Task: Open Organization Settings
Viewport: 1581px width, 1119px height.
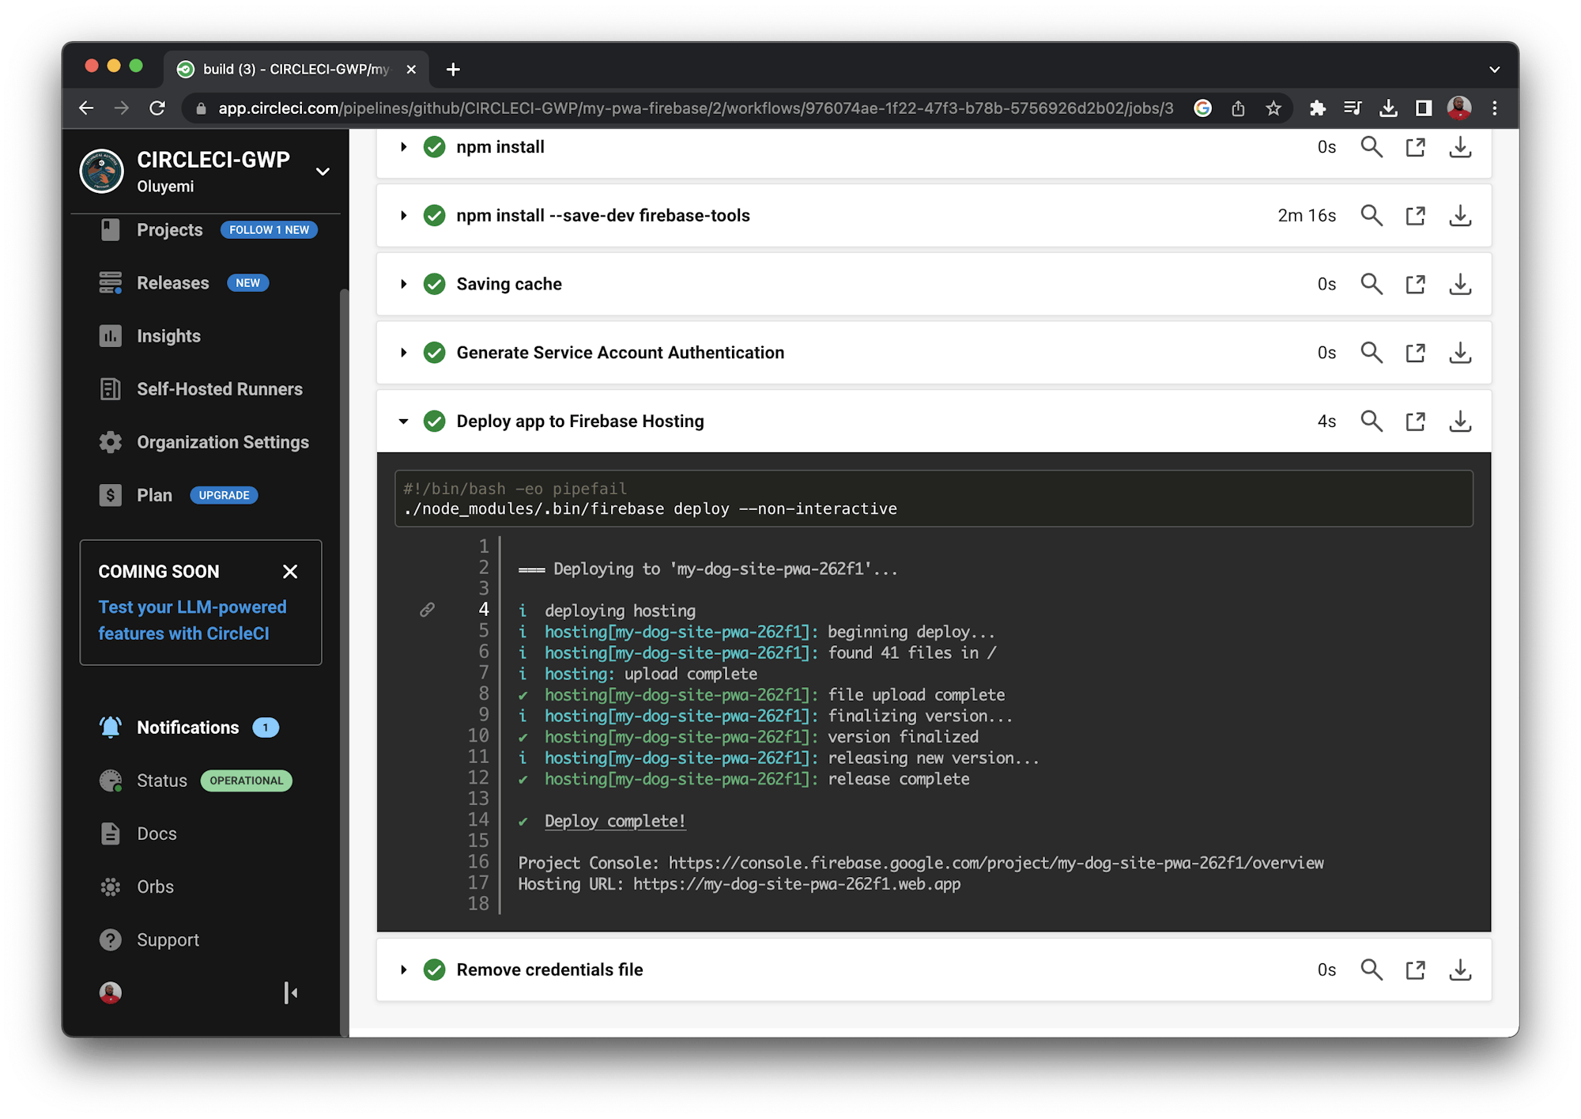Action: [x=222, y=442]
